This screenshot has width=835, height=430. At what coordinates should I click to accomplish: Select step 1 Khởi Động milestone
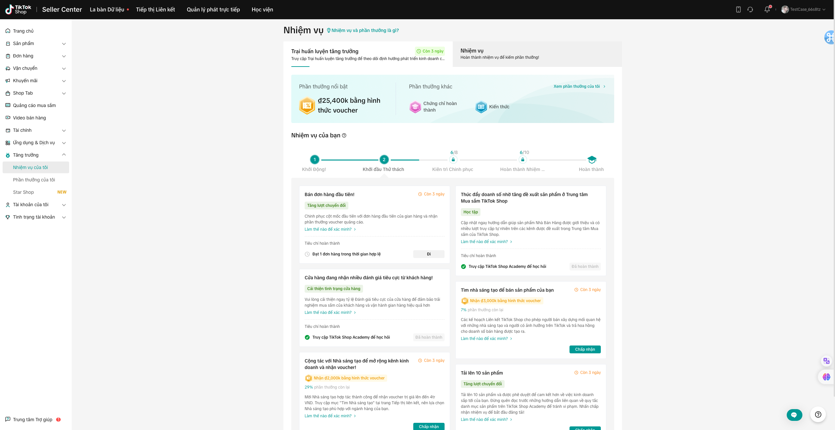pyautogui.click(x=314, y=160)
